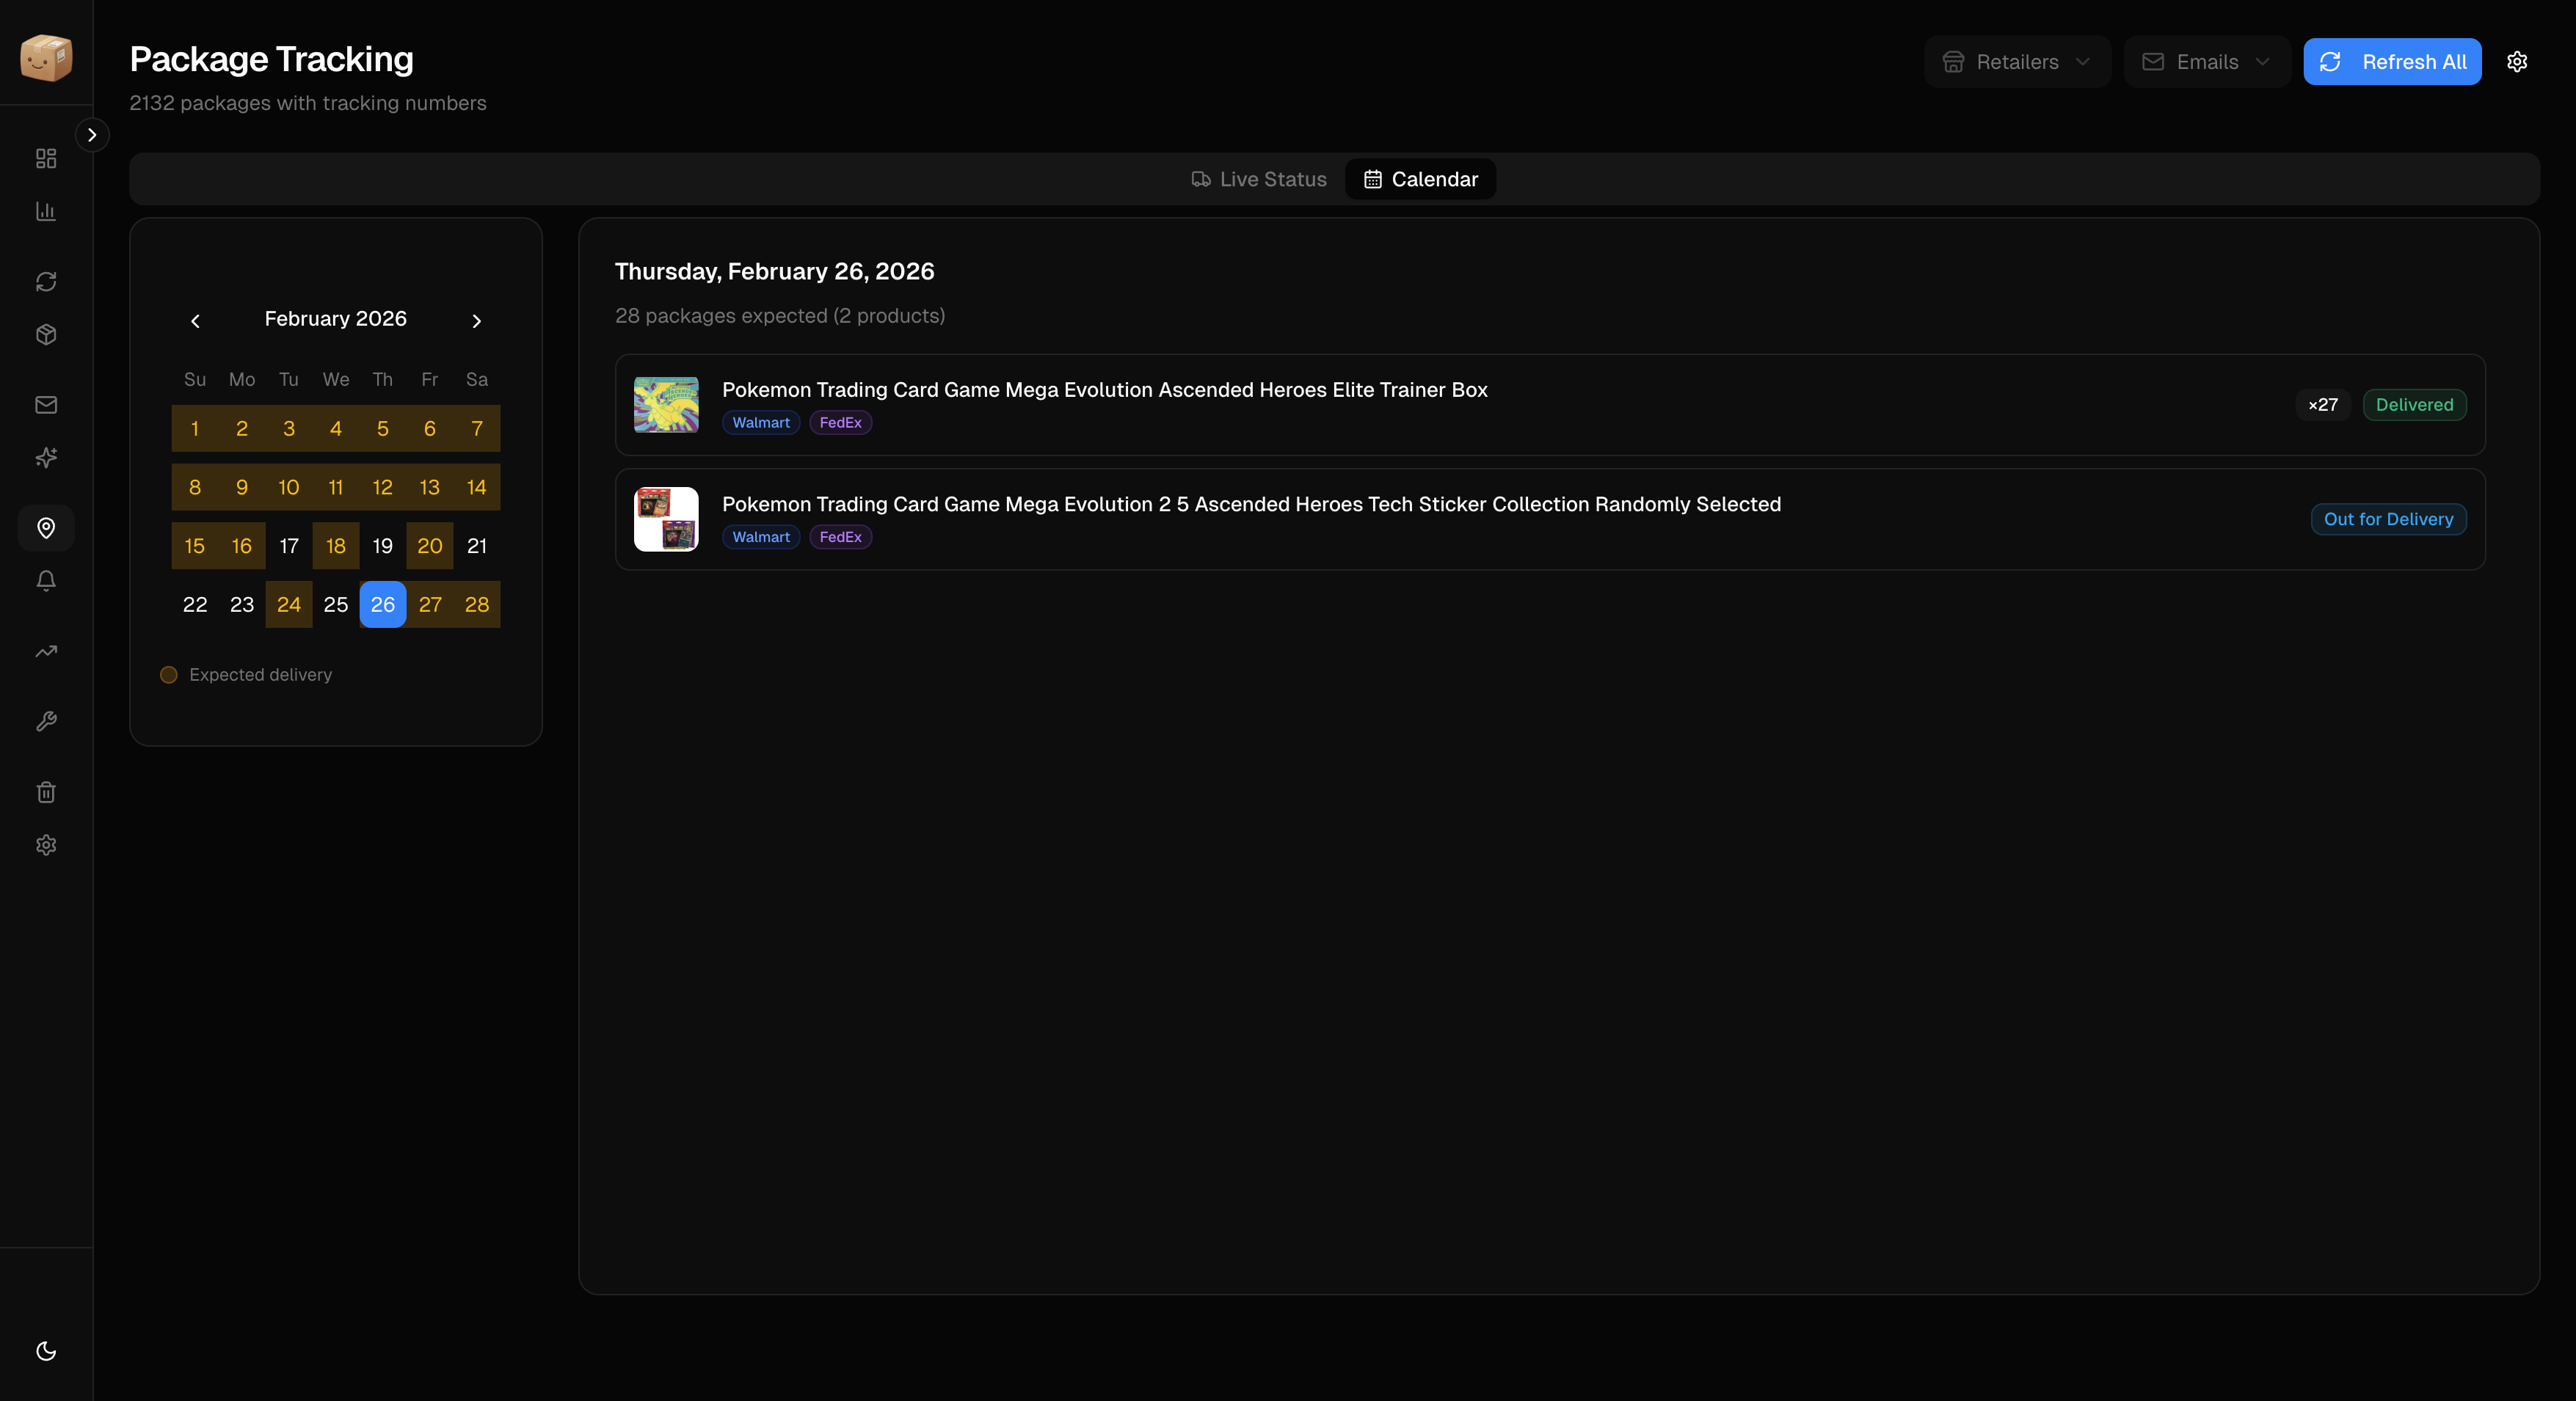Open the trends icon in the sidebar
The image size is (2576, 1401).
pyautogui.click(x=46, y=651)
